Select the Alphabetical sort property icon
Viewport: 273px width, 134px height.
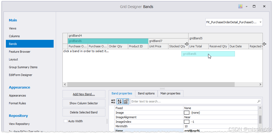point(120,101)
